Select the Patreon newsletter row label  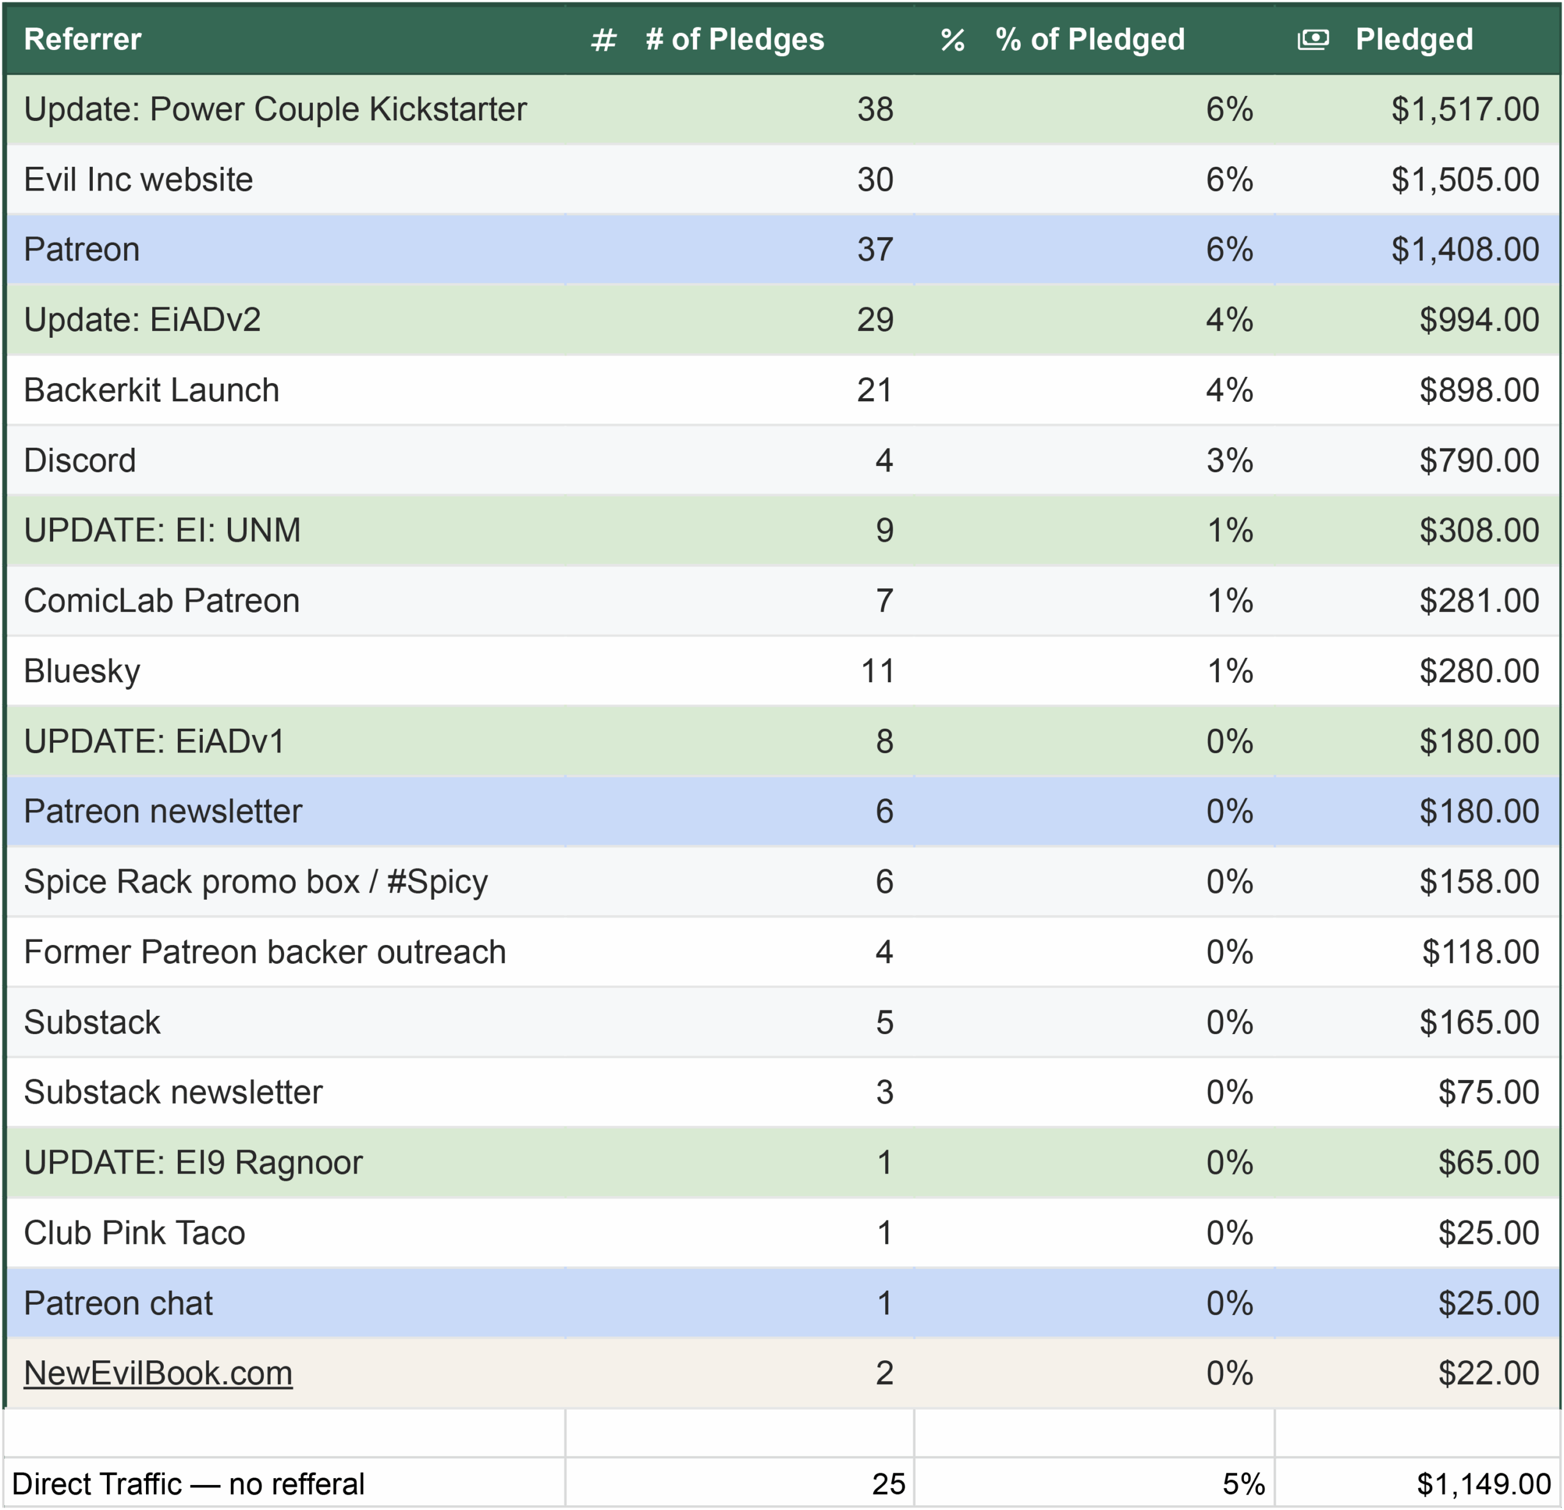pyautogui.click(x=163, y=811)
